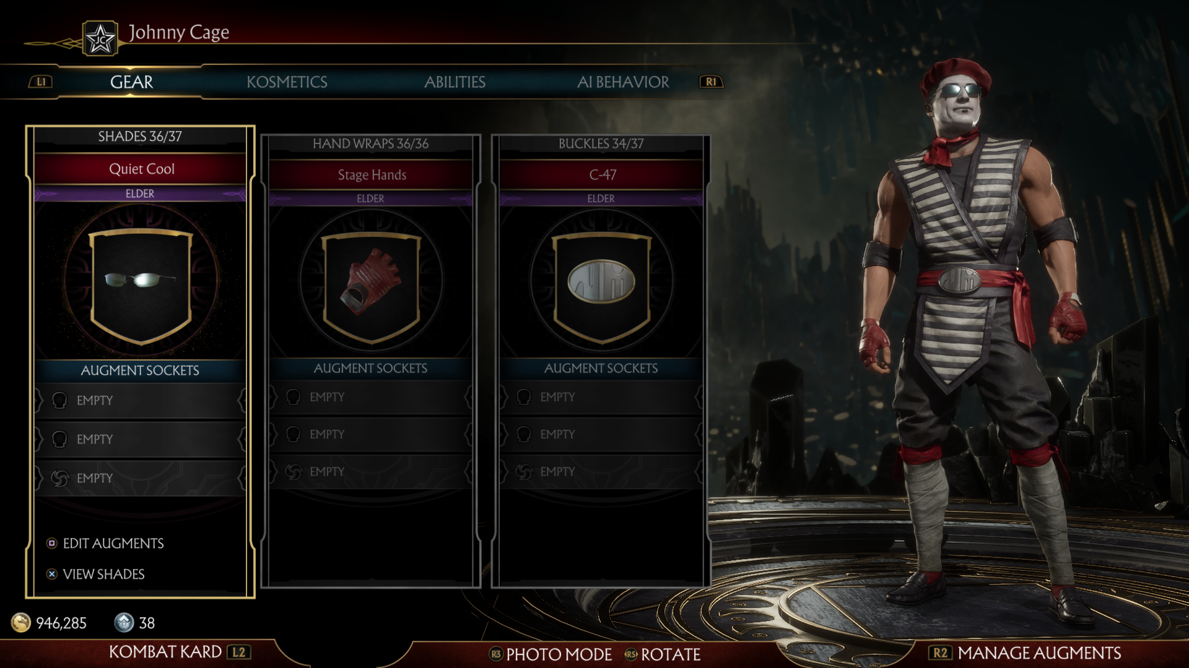Click the Johnny Cage star emblem icon
The width and height of the screenshot is (1189, 668).
pos(100,38)
